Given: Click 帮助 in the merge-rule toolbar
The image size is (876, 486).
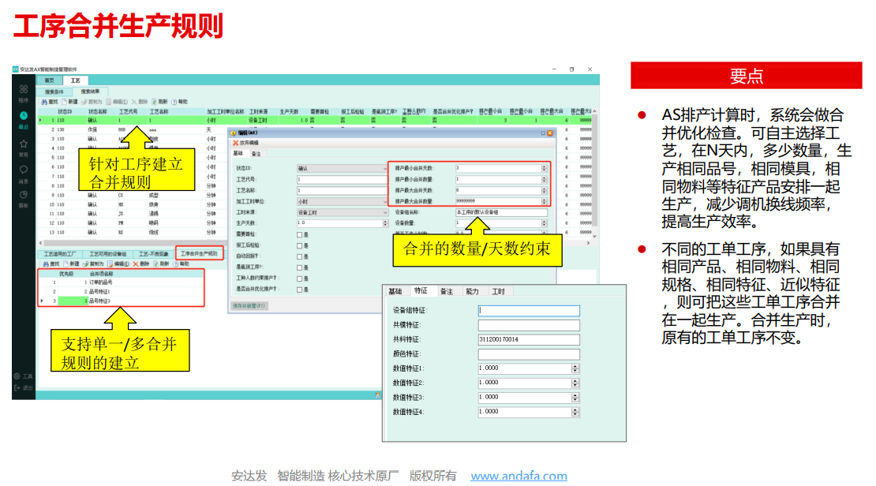Looking at the screenshot, I should click(x=181, y=264).
